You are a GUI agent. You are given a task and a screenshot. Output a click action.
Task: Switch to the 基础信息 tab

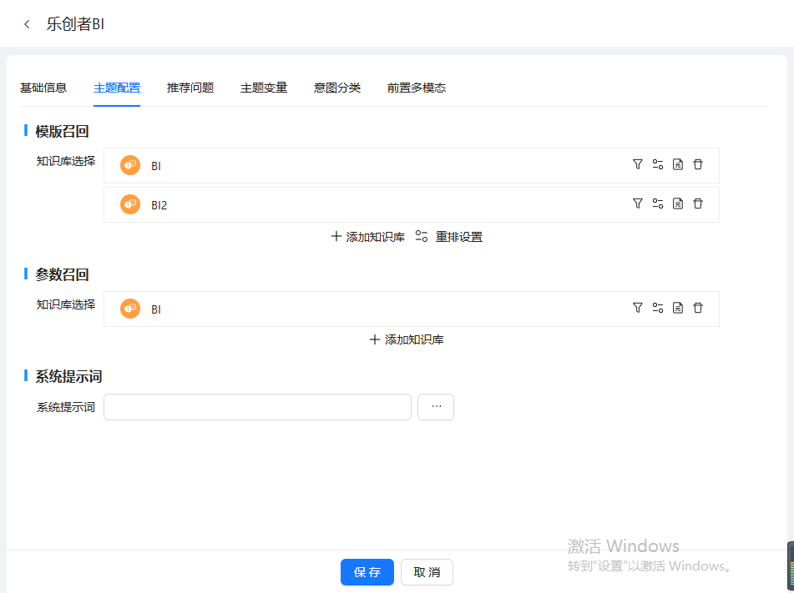[x=43, y=88]
